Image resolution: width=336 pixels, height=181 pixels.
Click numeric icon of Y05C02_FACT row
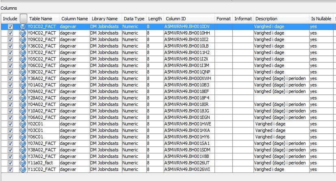click(23, 59)
